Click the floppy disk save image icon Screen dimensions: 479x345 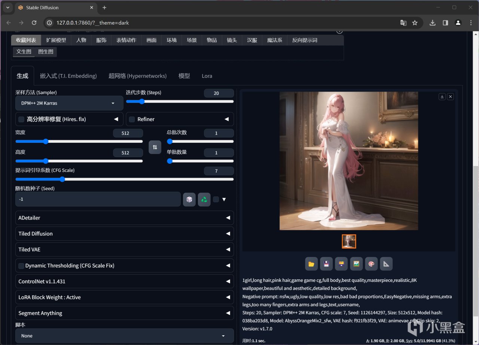pyautogui.click(x=326, y=264)
